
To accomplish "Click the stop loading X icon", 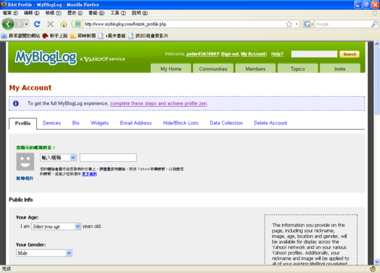I will tap(50, 24).
